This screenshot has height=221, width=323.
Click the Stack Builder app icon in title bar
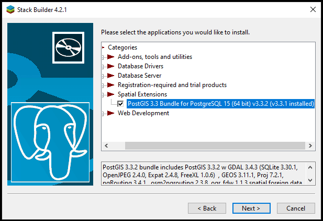coord(10,9)
